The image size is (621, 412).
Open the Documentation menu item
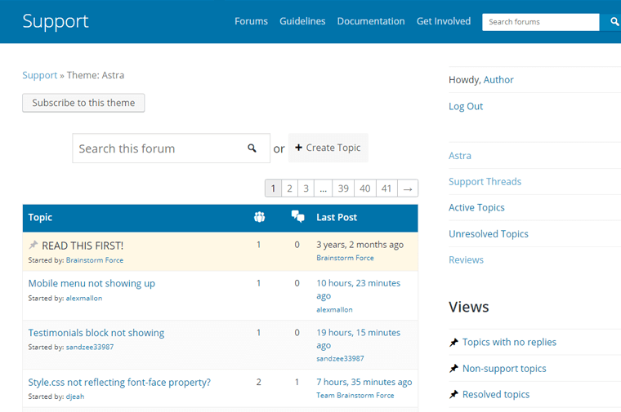click(x=370, y=21)
